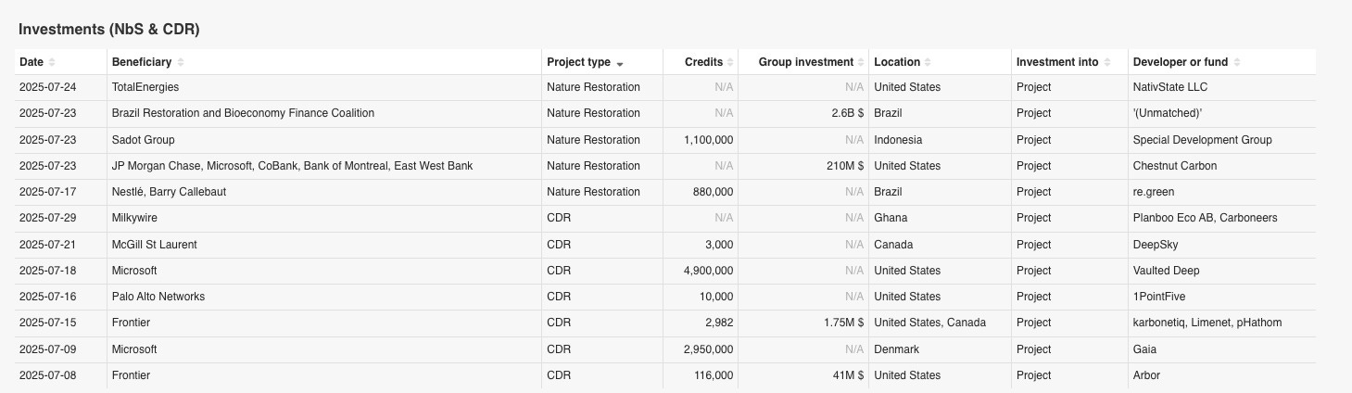Click the date 2025-07-21
Viewport: 1352px width, 393px height.
click(48, 245)
